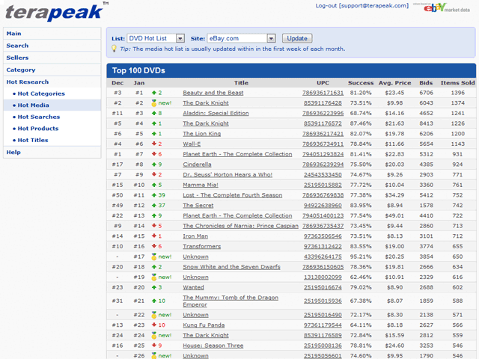The width and height of the screenshot is (479, 359).
Task: Click red down arrow in Wall-E row
Action: click(154, 144)
